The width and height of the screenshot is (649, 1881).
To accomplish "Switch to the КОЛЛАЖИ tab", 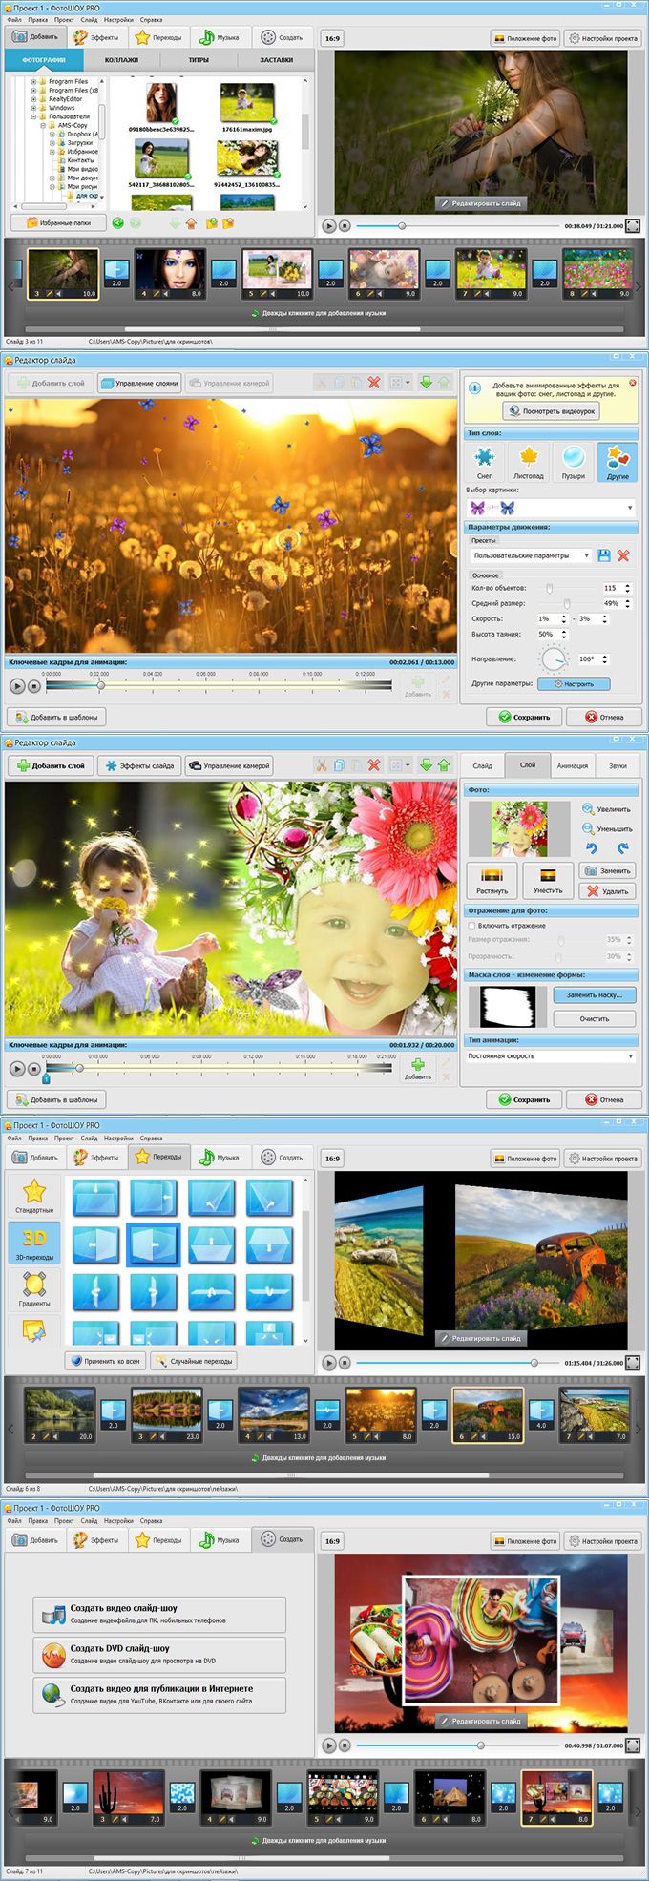I will click(121, 59).
